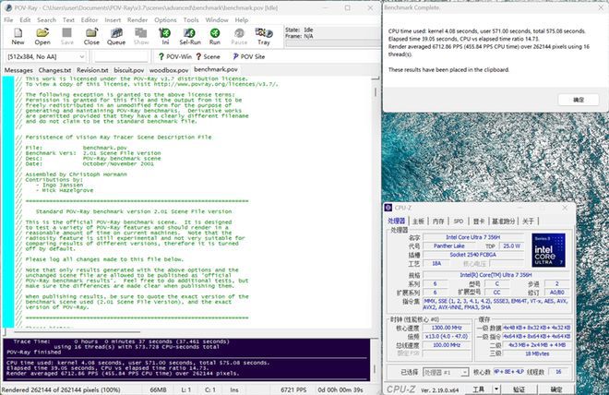Click the 25.0 W TDP value
Screen dimensions: 609x395
[x=511, y=245]
